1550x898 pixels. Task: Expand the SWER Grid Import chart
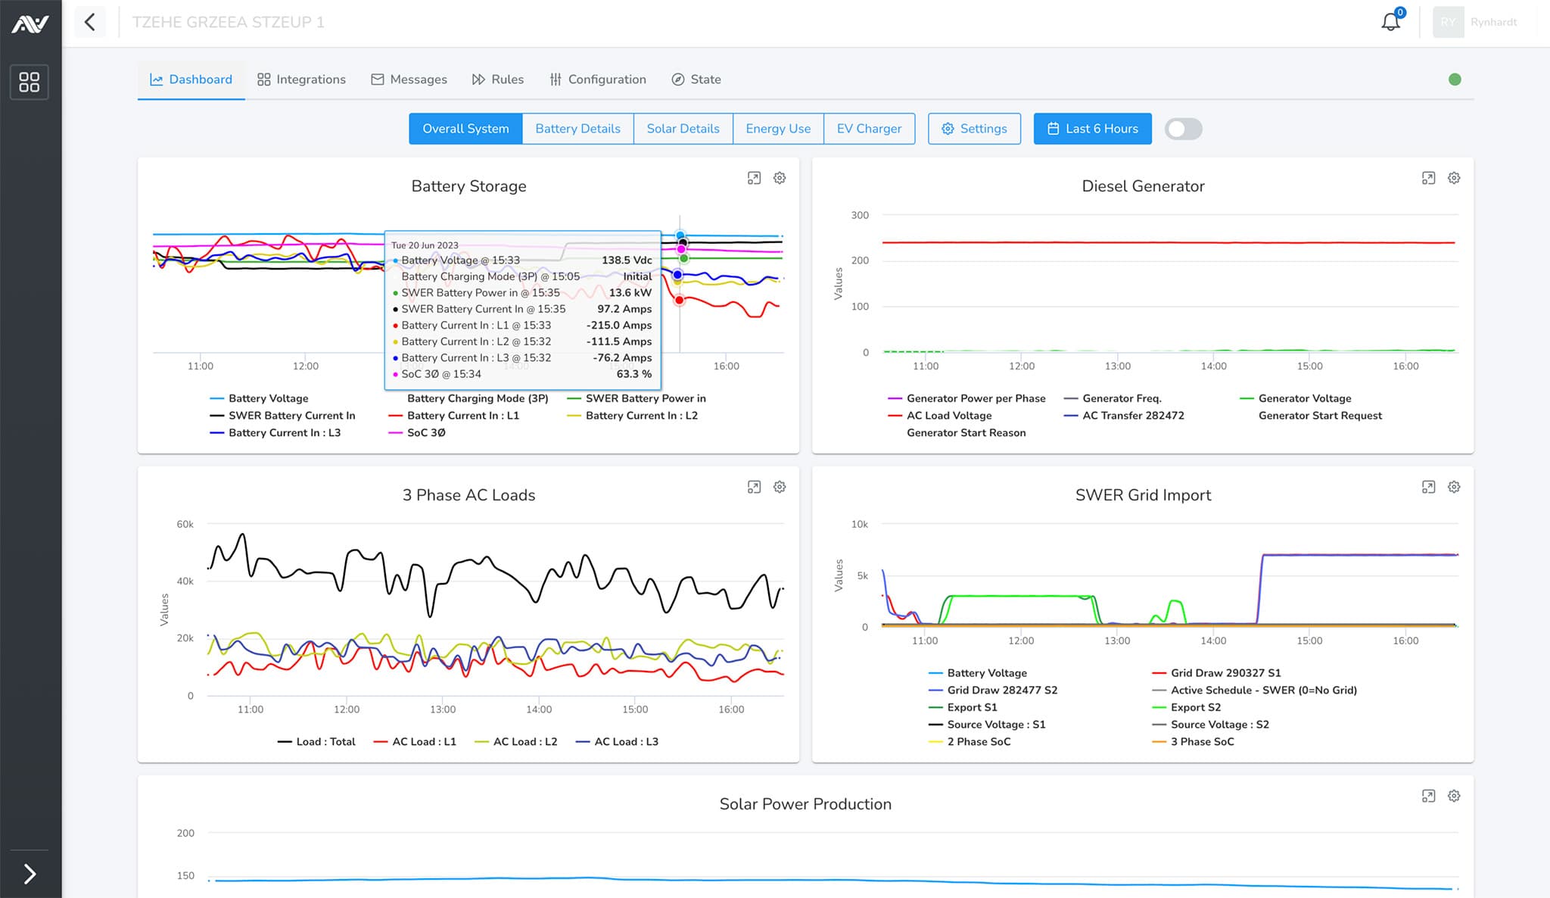[x=1428, y=487]
